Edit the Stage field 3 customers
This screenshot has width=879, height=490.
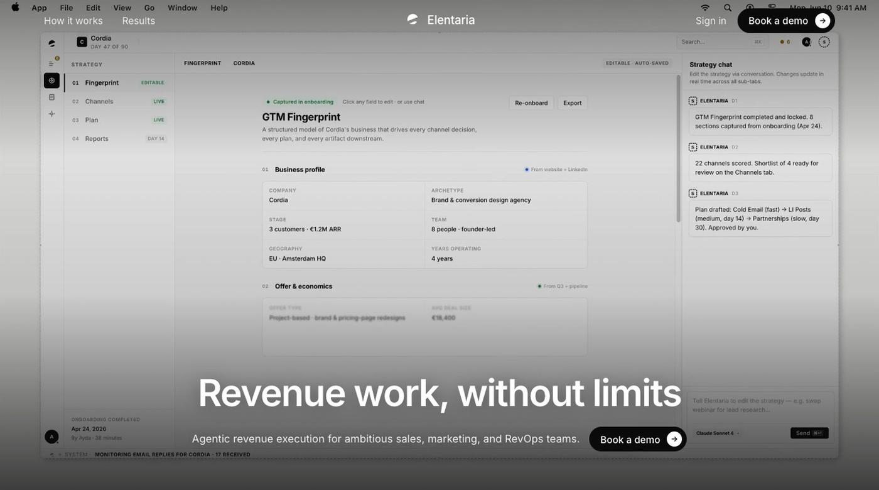pos(343,225)
